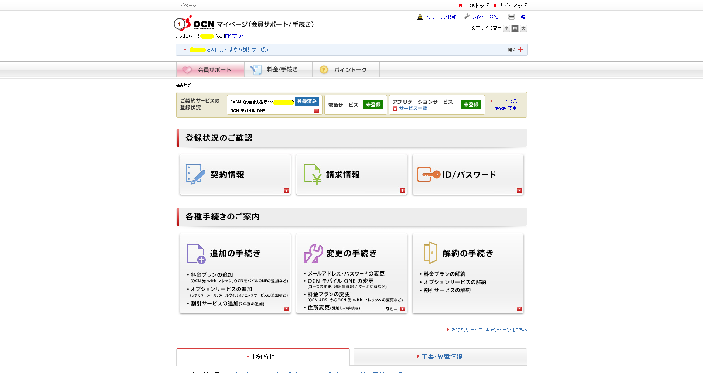Open 追加の手続き heading

pyautogui.click(x=235, y=253)
